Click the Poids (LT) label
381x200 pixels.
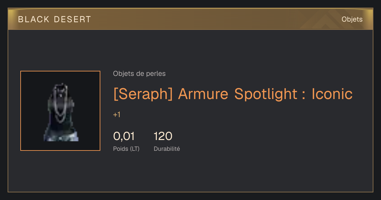click(x=126, y=149)
